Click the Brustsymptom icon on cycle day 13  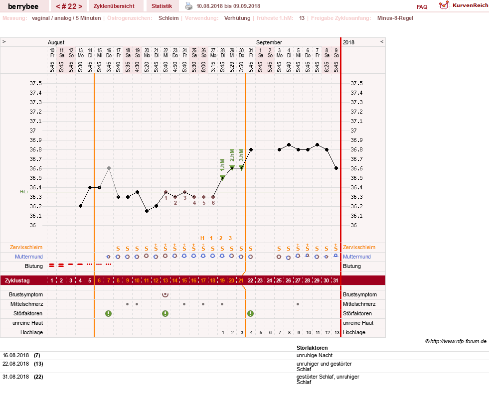[165, 294]
